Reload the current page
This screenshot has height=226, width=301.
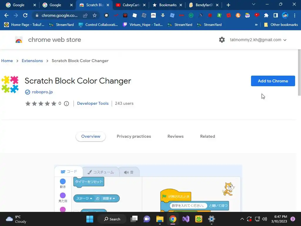click(x=25, y=15)
